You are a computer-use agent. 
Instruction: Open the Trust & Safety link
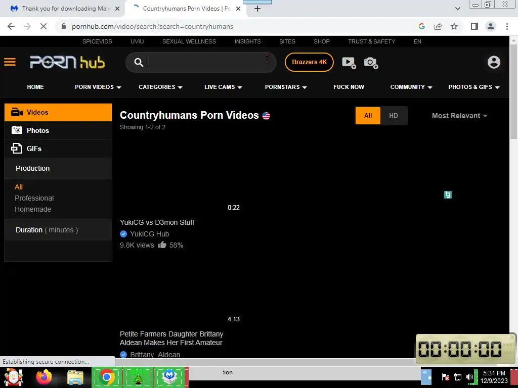coord(371,41)
